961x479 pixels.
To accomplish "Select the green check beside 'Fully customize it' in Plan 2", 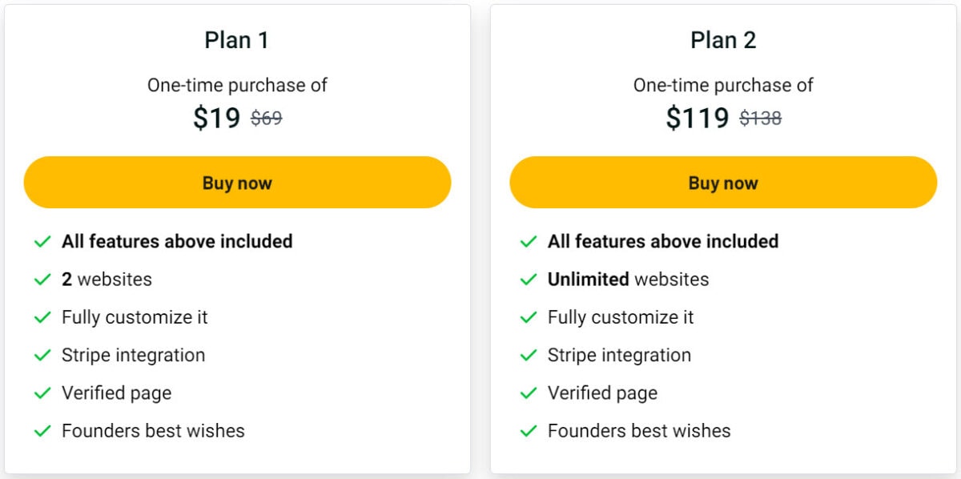I will (x=529, y=317).
